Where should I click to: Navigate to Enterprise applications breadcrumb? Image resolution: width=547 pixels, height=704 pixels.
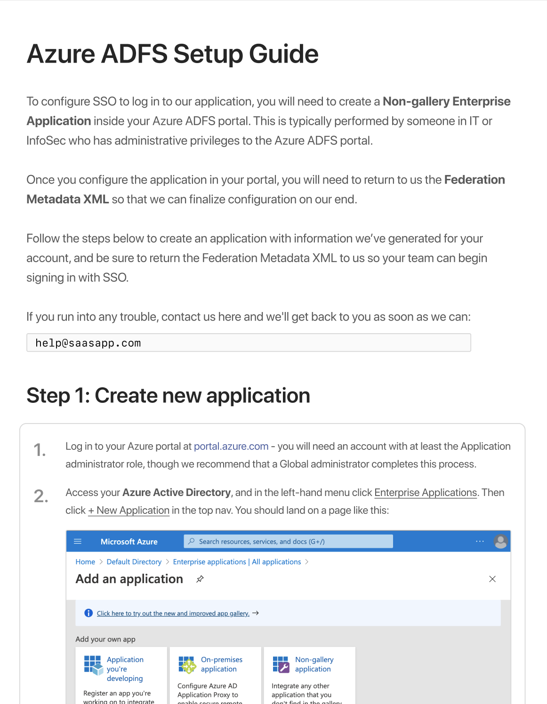point(209,562)
